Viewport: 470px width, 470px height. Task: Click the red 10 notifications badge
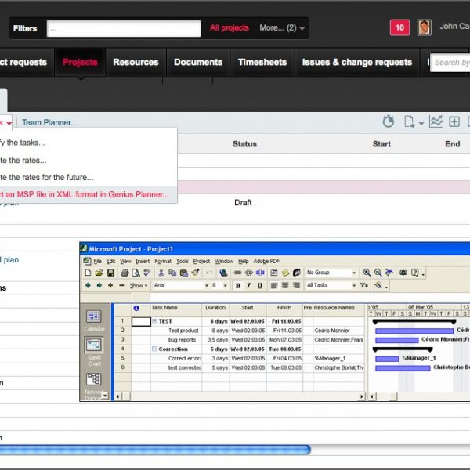(399, 27)
